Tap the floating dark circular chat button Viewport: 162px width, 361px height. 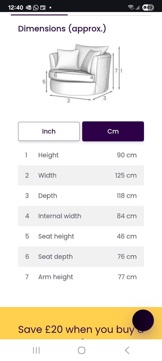[x=143, y=320]
